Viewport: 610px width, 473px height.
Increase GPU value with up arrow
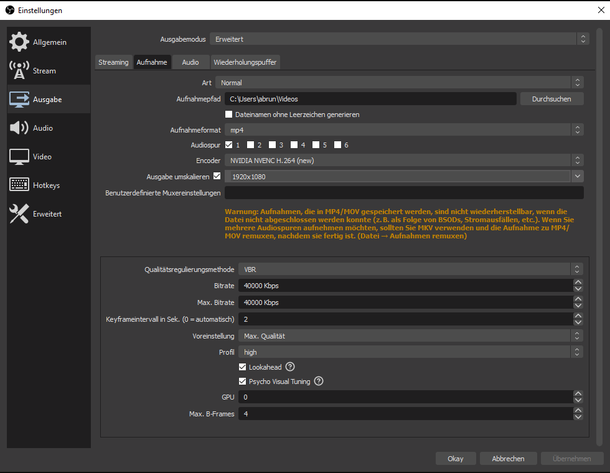coord(578,393)
